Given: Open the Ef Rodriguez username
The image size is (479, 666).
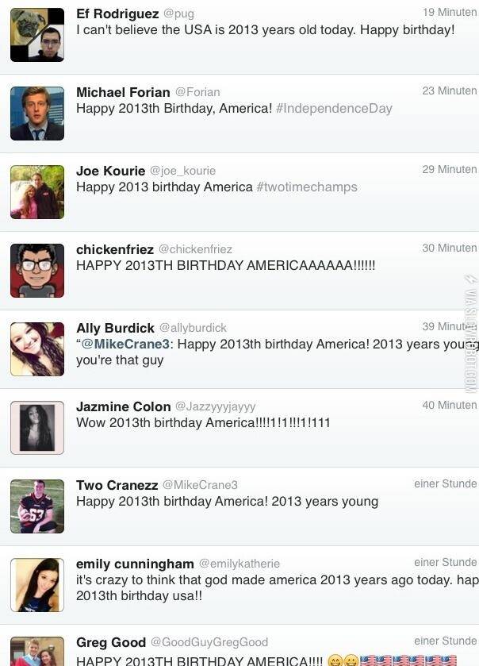Looking at the screenshot, I should [117, 13].
